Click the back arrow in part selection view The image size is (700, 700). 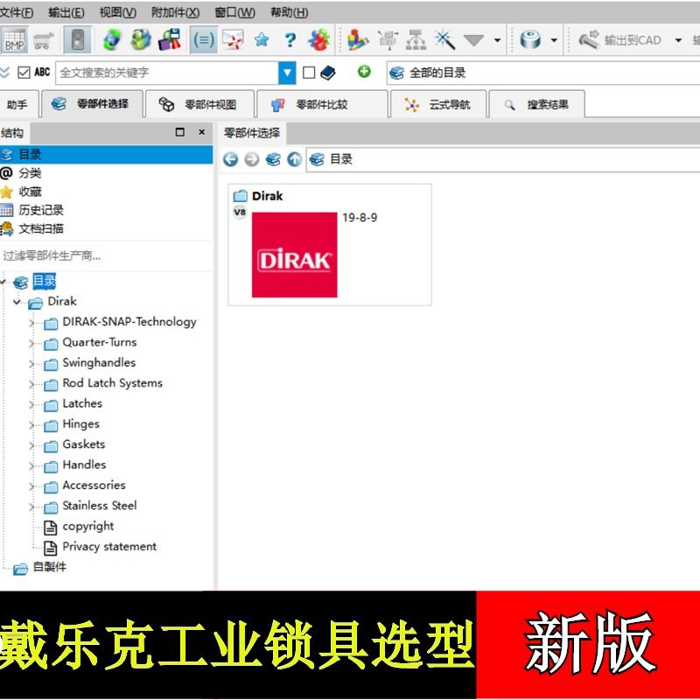point(229,159)
